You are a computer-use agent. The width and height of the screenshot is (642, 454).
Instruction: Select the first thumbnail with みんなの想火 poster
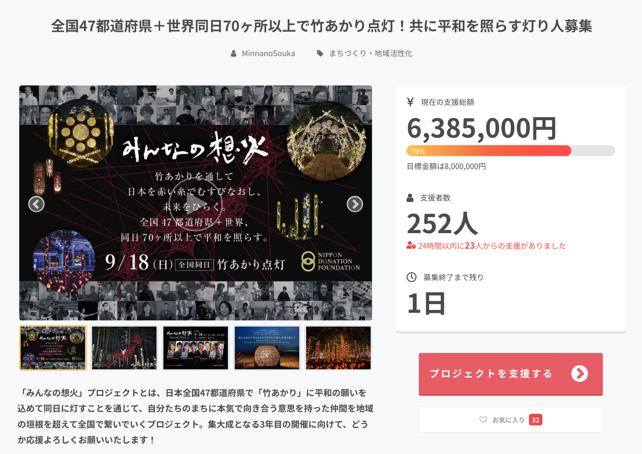53,348
